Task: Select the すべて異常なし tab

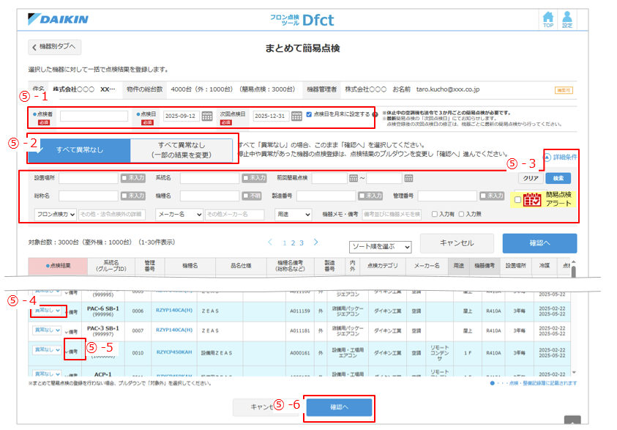Action: (79, 149)
